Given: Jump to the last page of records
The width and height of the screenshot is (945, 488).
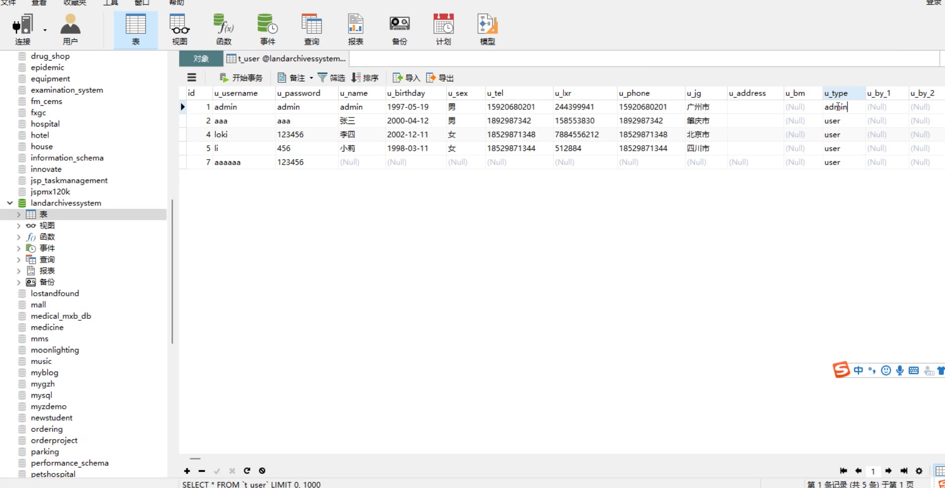Looking at the screenshot, I should click(x=904, y=471).
